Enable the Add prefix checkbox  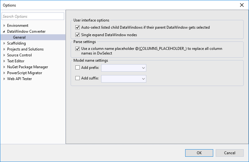[78, 68]
